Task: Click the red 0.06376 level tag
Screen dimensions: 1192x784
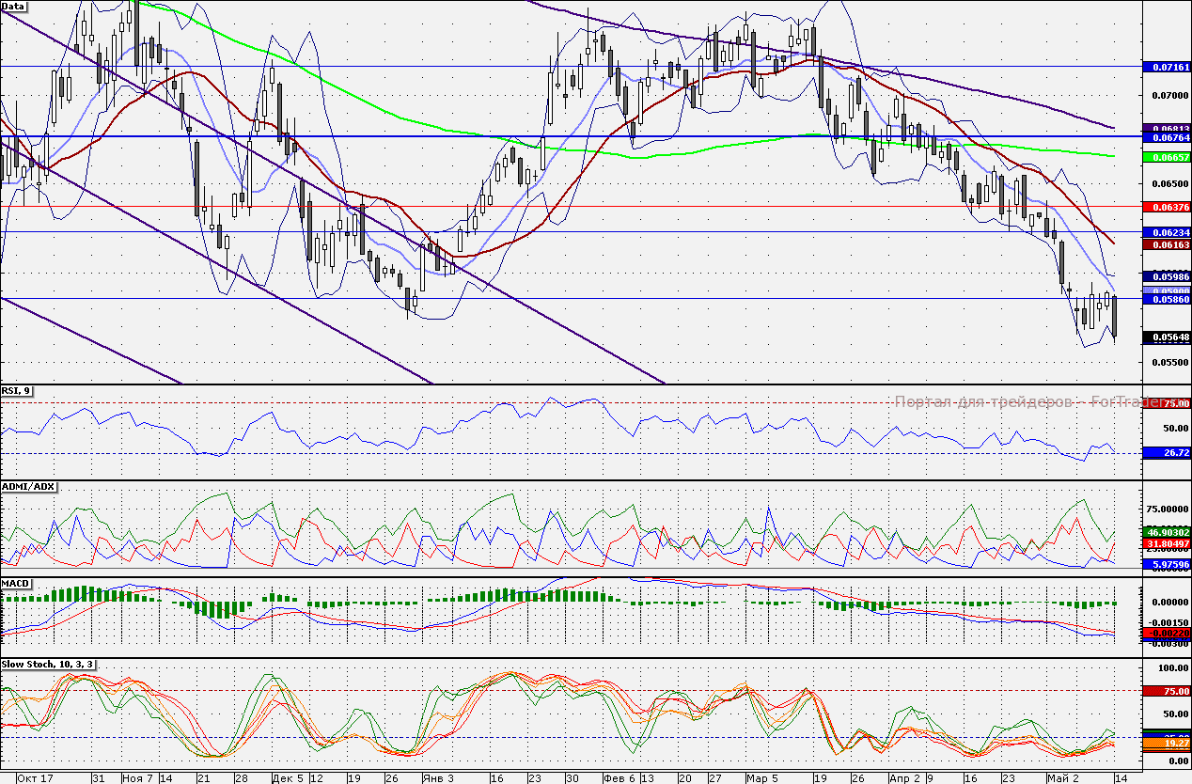Action: coord(1165,207)
